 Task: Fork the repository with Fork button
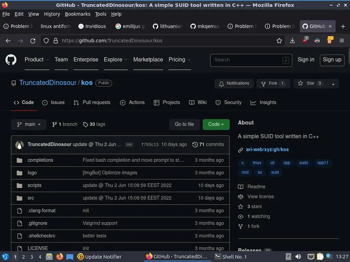pos(273,84)
